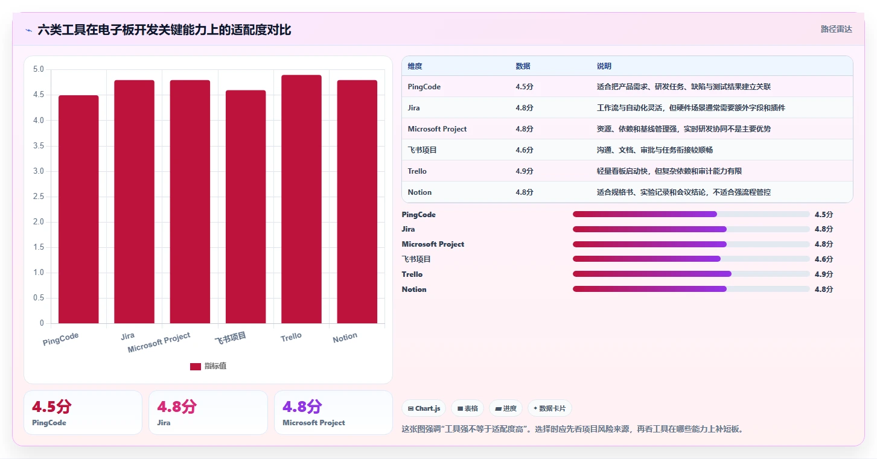877x459 pixels.
Task: Click Trello cell in the table
Action: [x=417, y=171]
